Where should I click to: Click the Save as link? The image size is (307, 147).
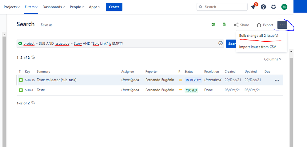[46, 25]
